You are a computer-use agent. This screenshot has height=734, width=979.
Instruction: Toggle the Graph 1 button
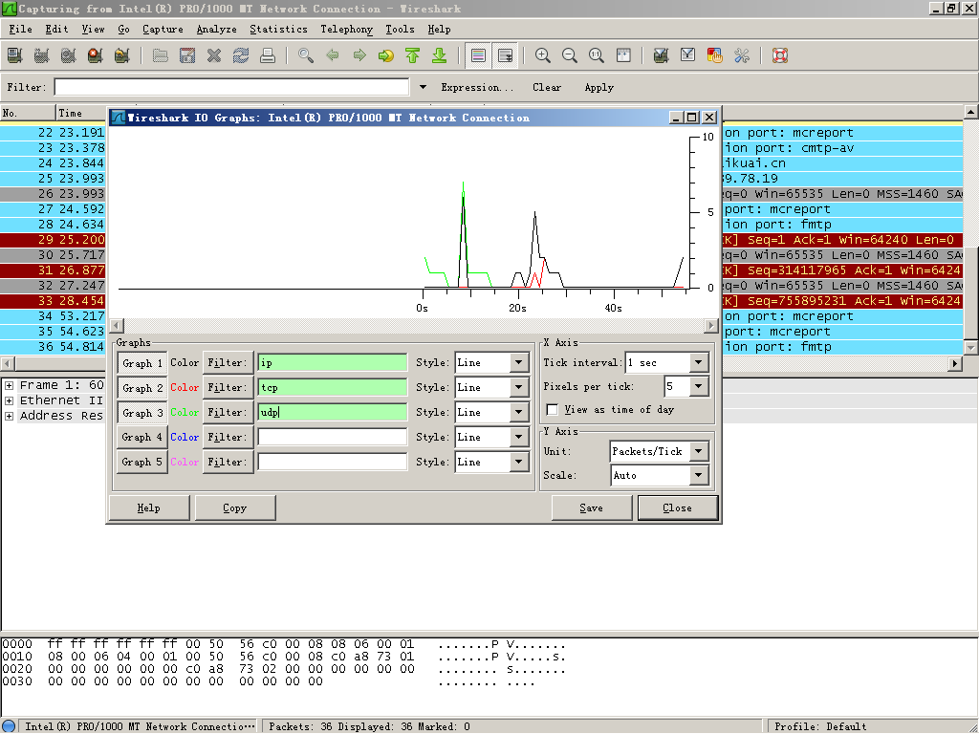142,363
